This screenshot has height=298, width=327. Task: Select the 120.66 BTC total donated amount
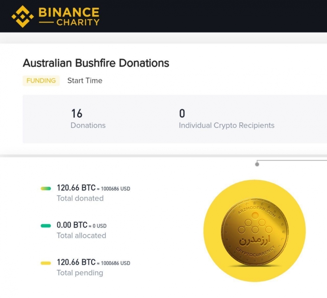(76, 188)
